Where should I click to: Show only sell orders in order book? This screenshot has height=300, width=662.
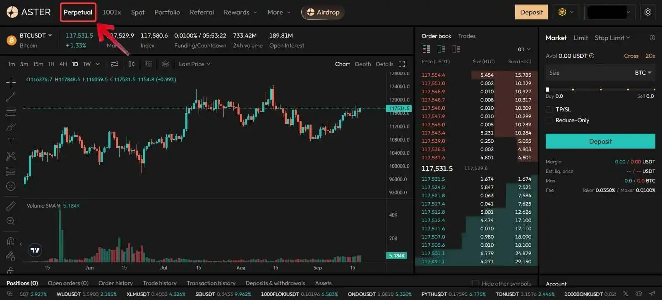456,49
